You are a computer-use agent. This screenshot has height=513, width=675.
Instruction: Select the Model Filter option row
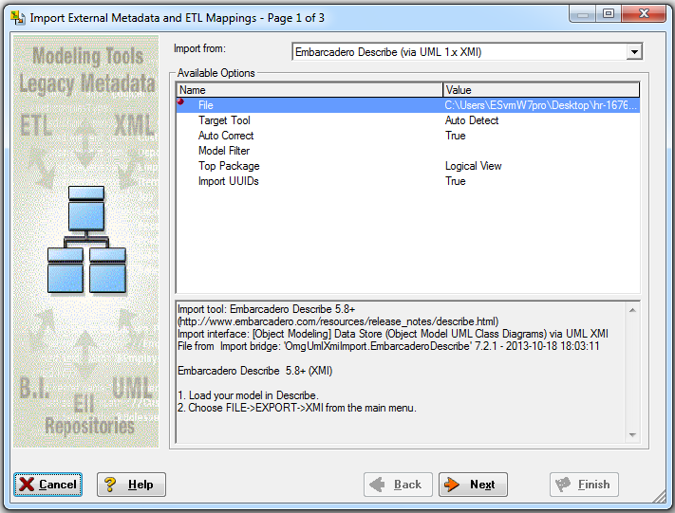tap(407, 151)
